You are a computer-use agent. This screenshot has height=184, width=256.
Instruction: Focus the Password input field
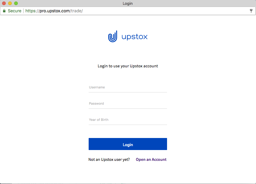[x=128, y=104]
